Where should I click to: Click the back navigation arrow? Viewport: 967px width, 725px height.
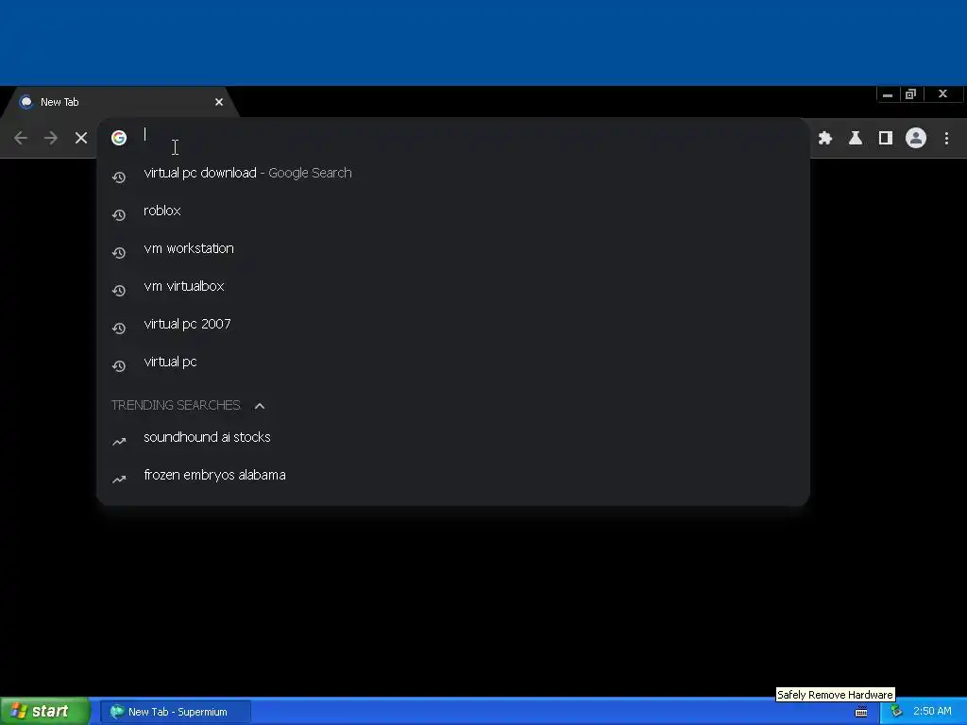pos(21,138)
